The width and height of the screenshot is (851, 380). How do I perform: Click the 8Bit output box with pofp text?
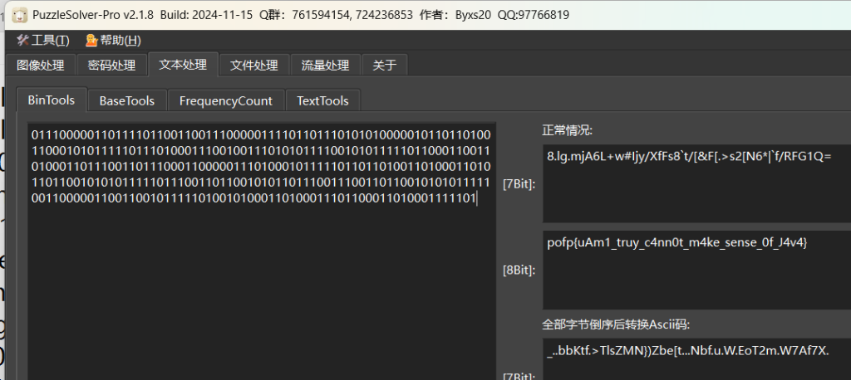click(695, 270)
